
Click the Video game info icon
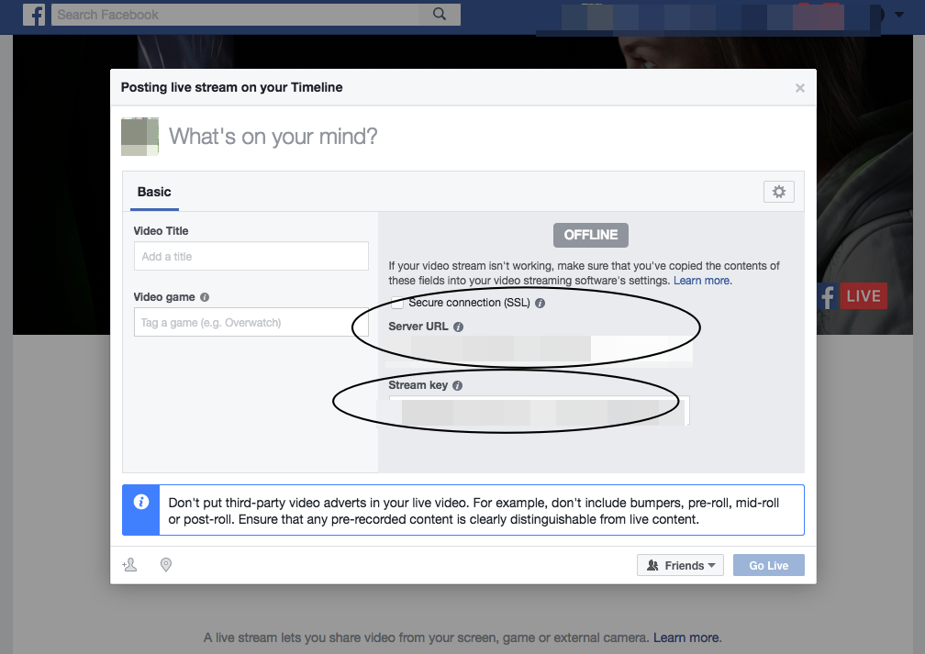point(205,297)
